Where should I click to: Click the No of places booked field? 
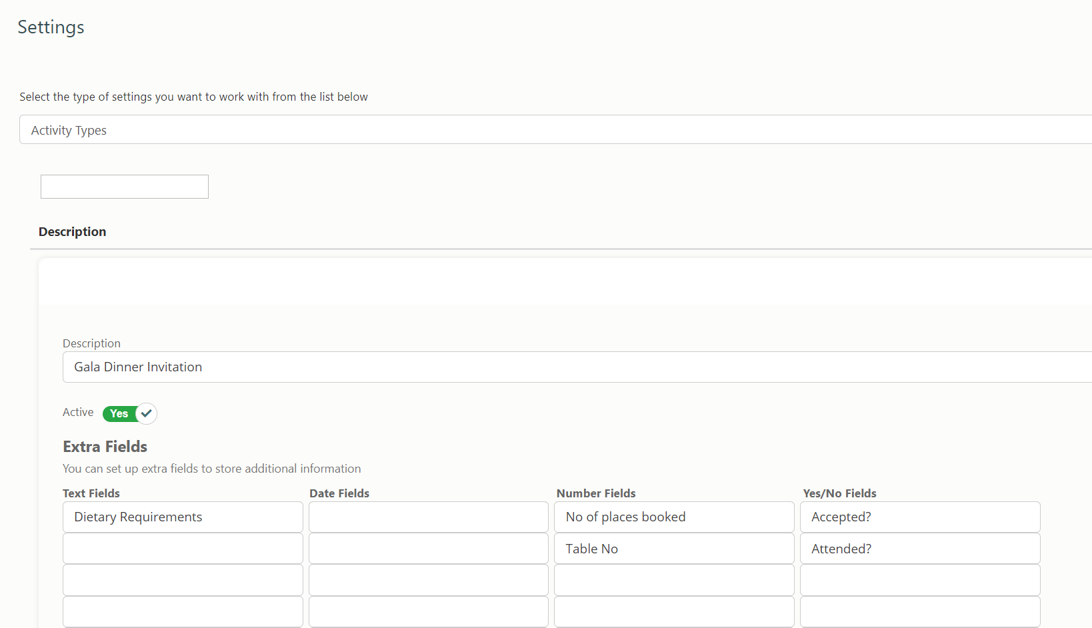tap(674, 517)
